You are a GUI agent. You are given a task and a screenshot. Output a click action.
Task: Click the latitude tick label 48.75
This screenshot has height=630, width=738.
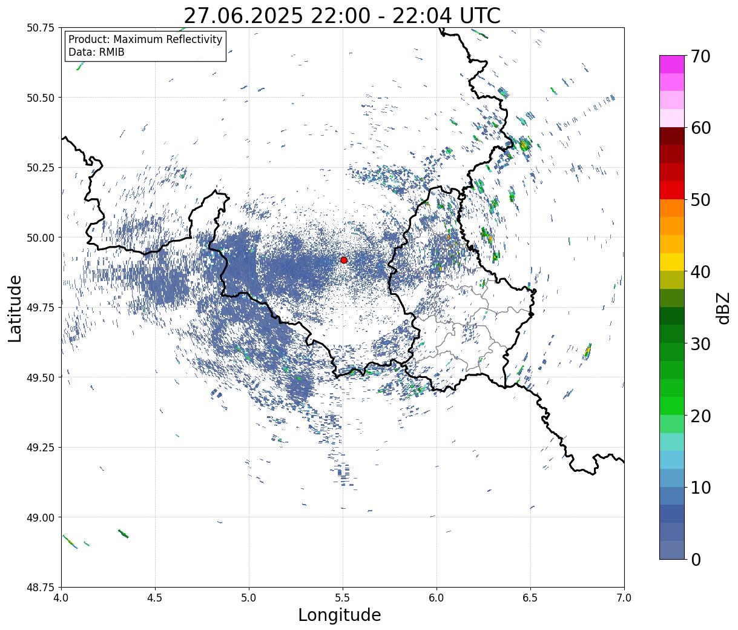[40, 588]
